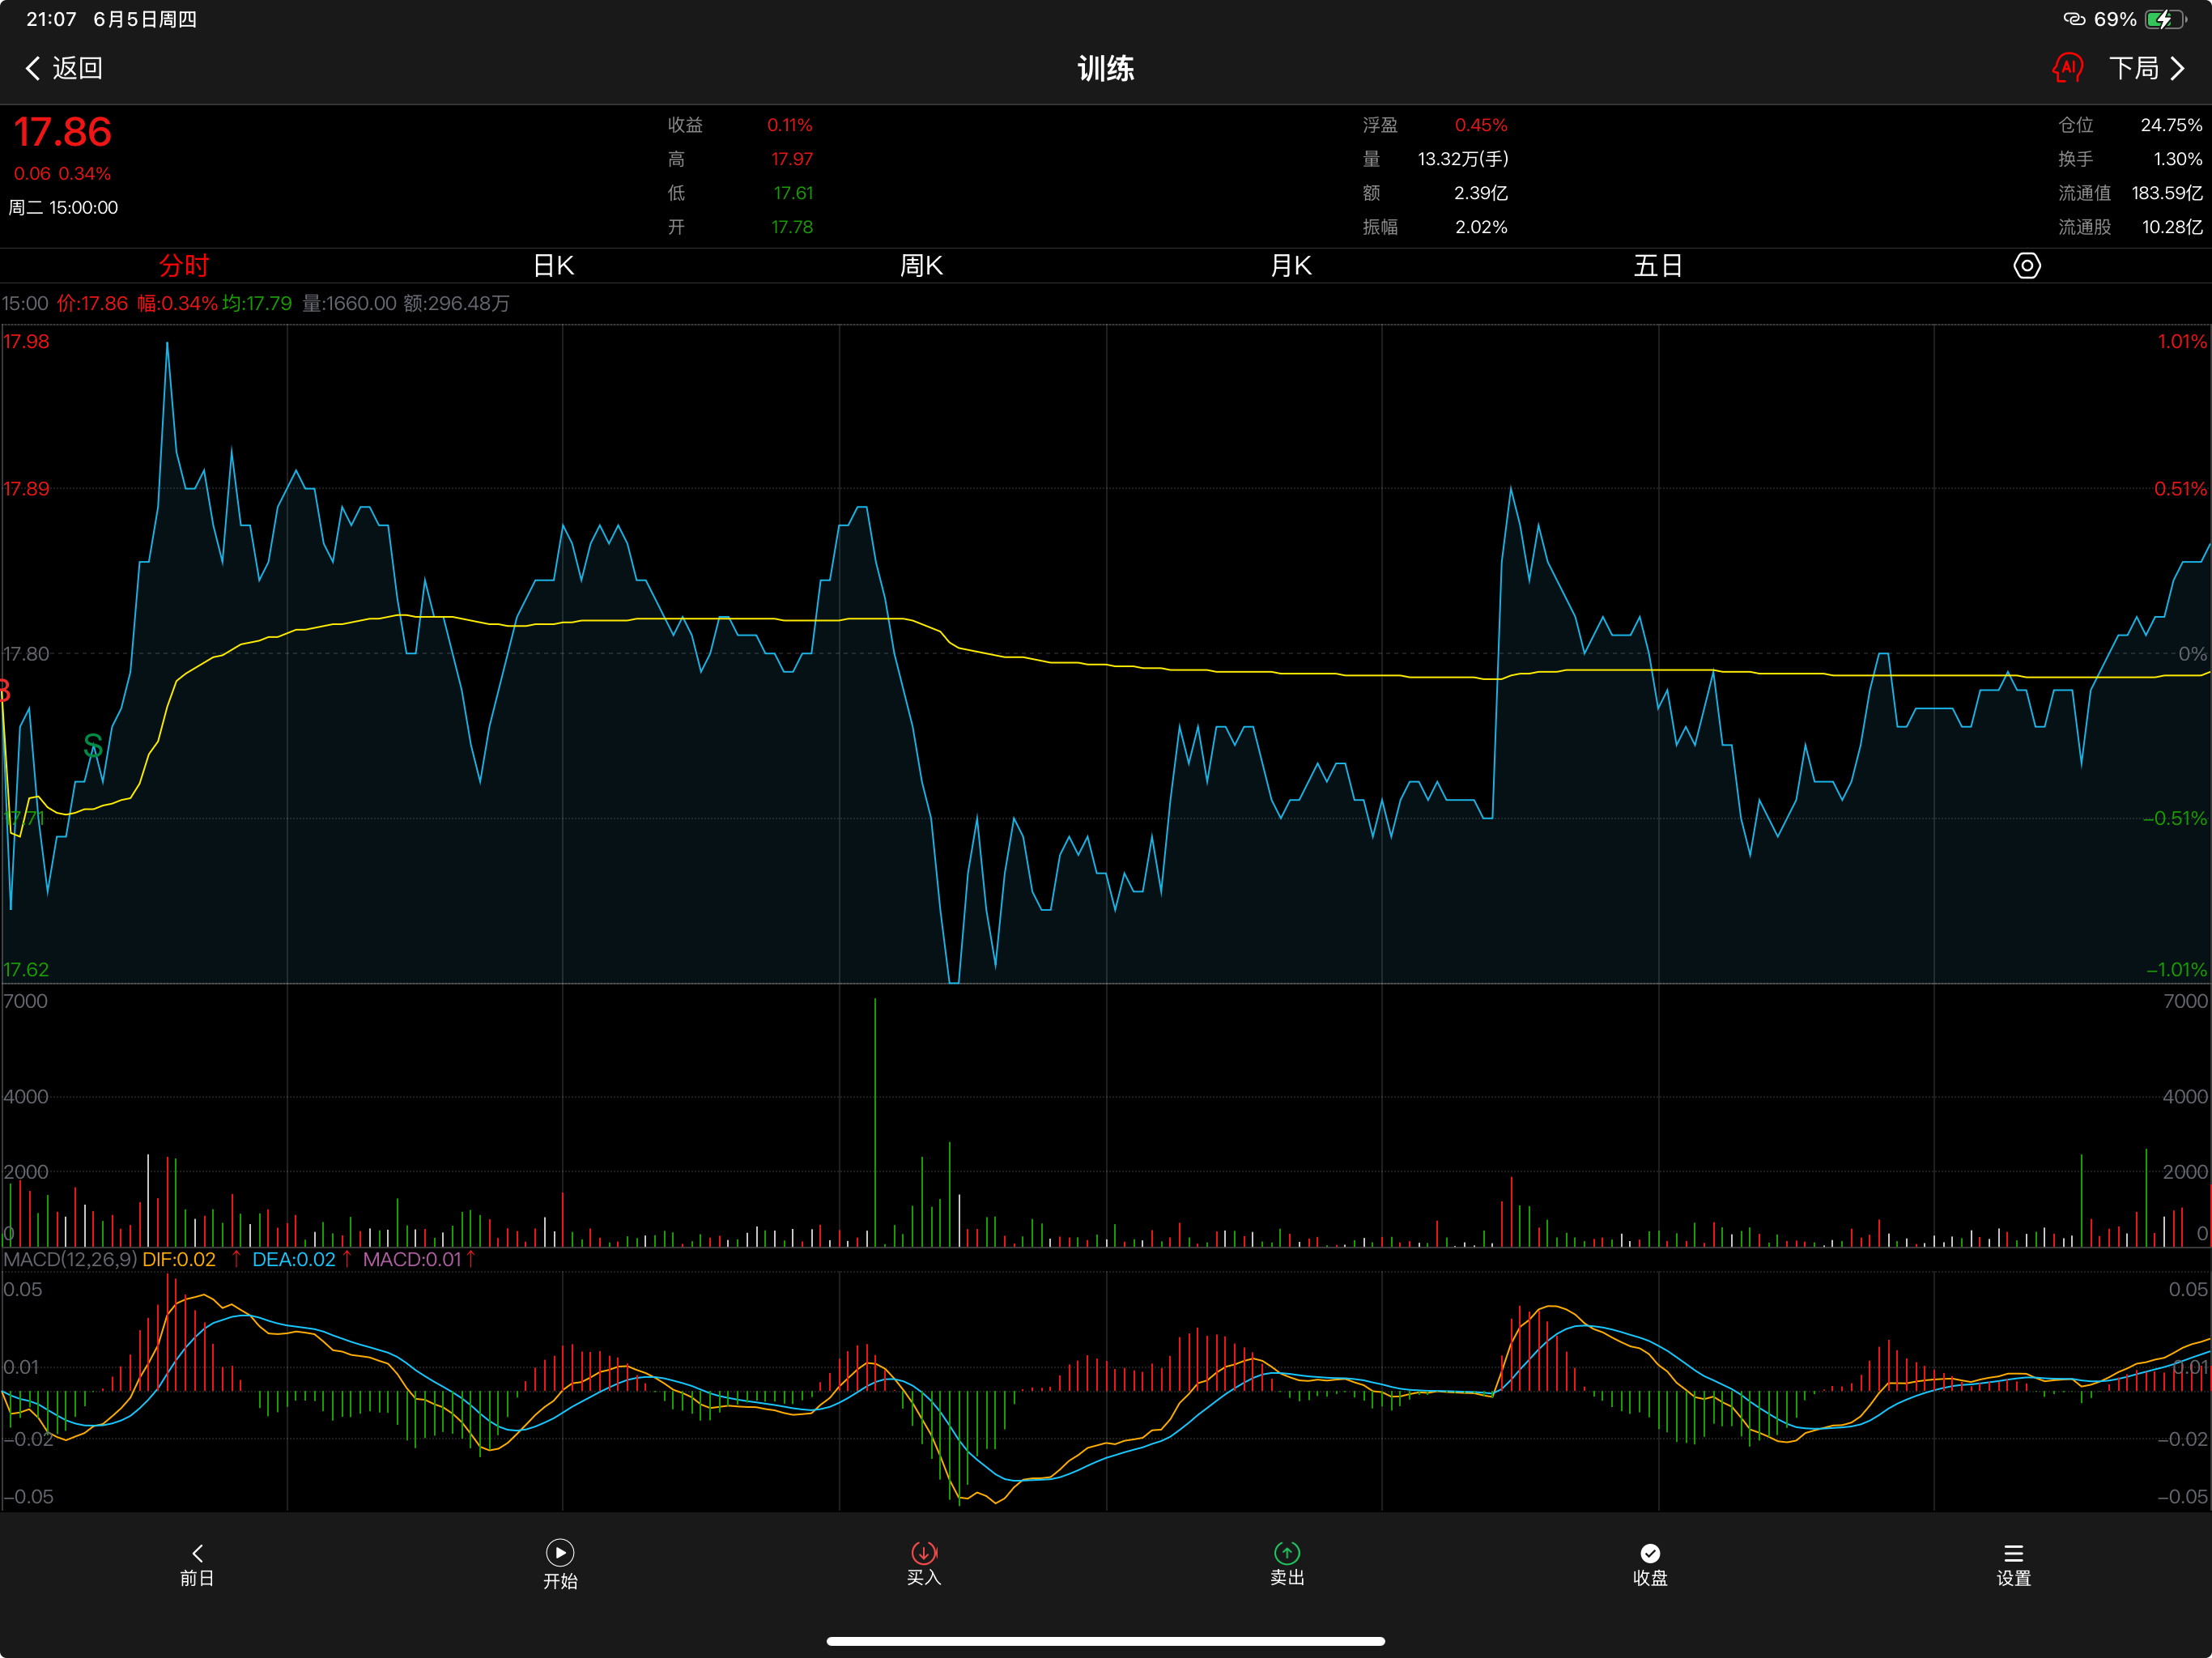
Task: Switch to the 周K tab
Action: coord(921,266)
